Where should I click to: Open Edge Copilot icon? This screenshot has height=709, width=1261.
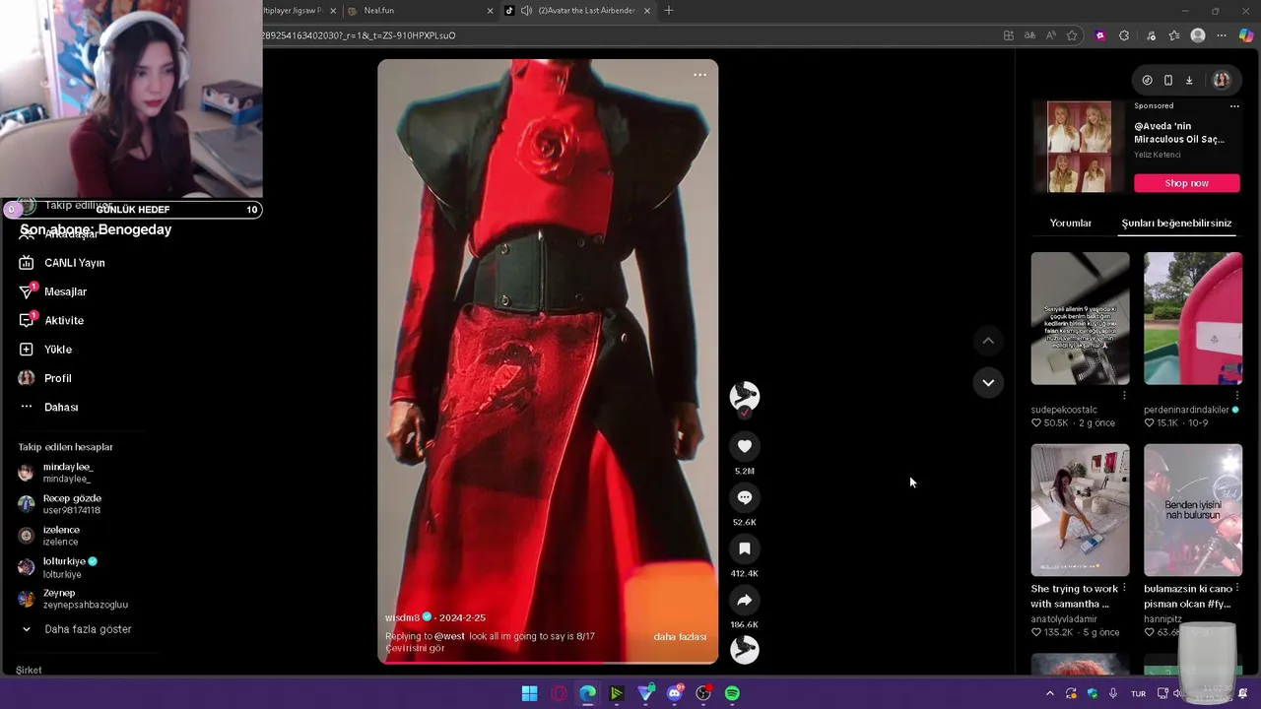click(x=1246, y=35)
